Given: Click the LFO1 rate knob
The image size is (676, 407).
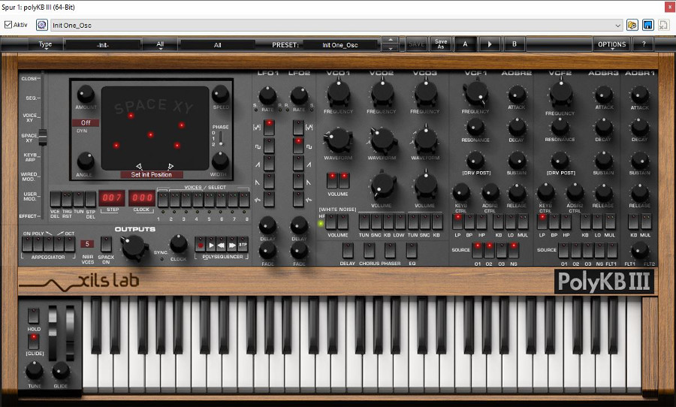Looking at the screenshot, I should click(267, 95).
